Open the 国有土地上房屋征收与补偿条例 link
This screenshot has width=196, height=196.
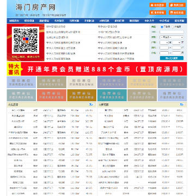coord(63,32)
